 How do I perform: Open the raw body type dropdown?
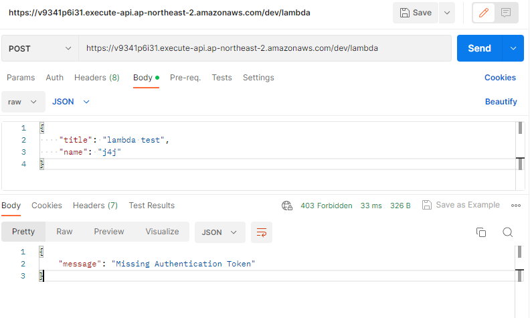pyautogui.click(x=23, y=102)
